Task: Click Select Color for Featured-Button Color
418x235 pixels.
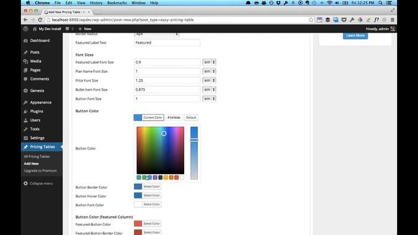Action: click(148, 223)
